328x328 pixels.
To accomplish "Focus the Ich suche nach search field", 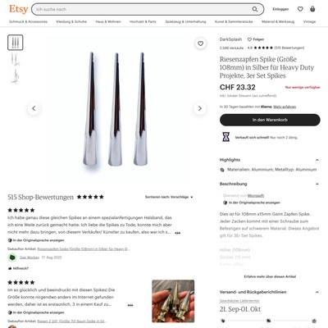I will tap(142, 9).
